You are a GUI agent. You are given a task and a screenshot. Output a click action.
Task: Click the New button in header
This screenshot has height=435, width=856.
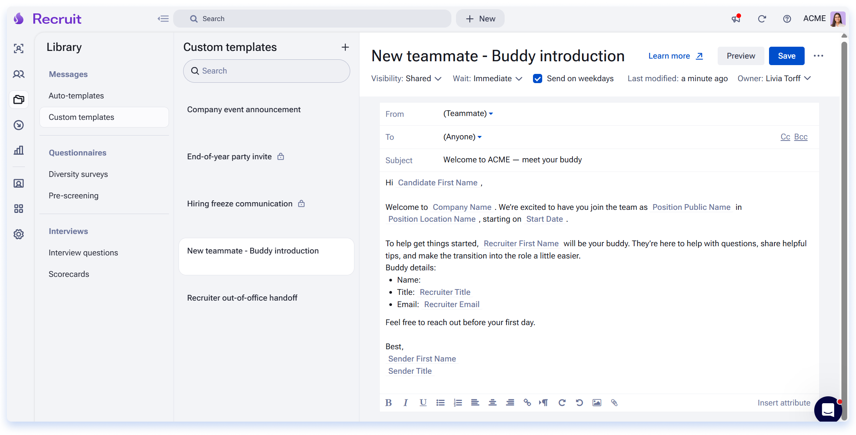(480, 19)
